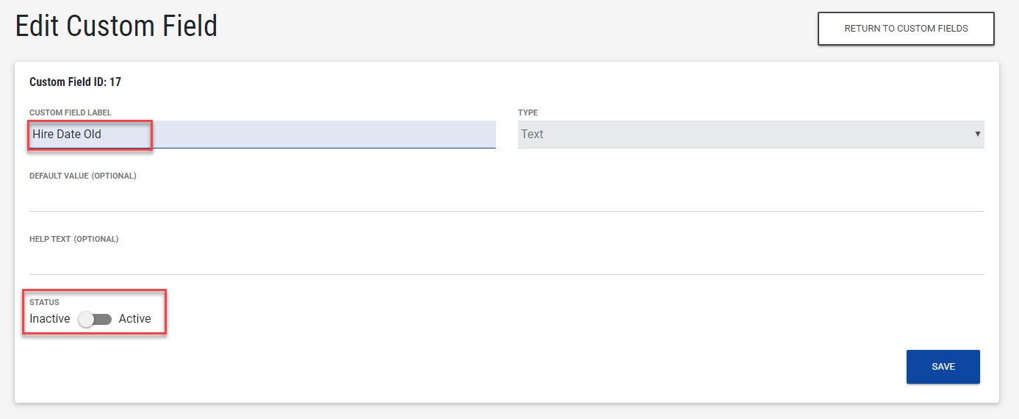
Task: Click the 'Default Value (Optional)' label
Action: coord(82,176)
